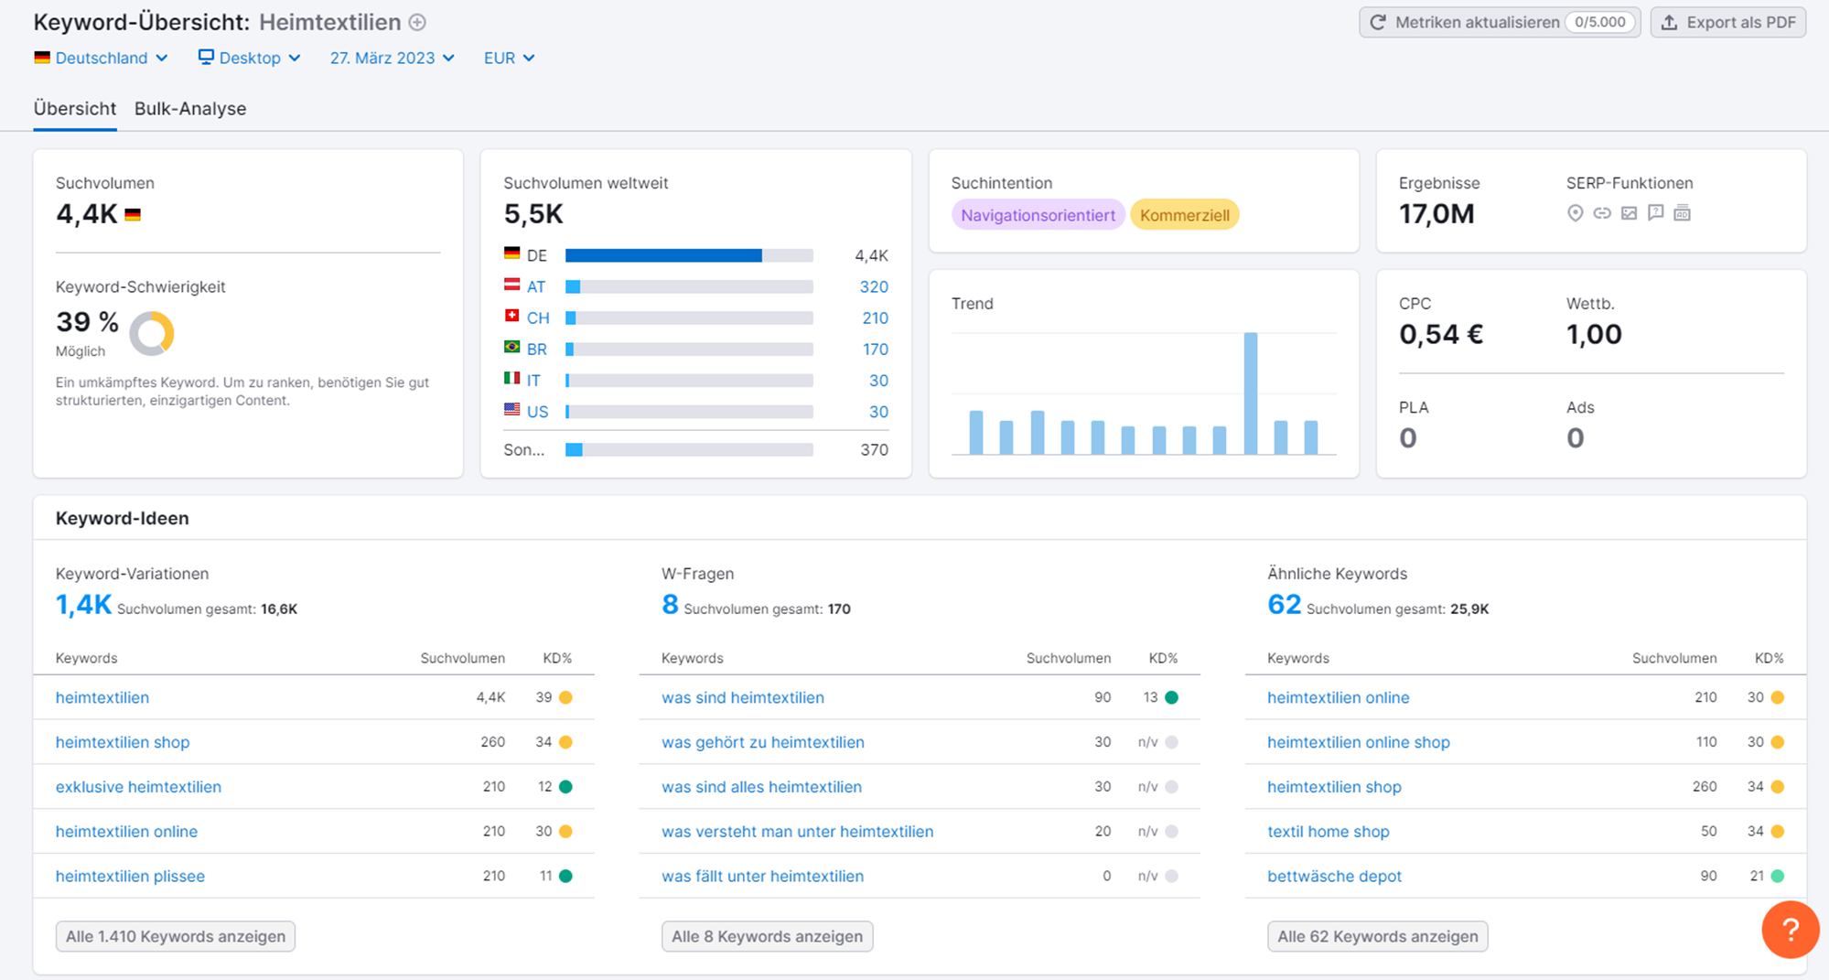Switch to the Bulk-Analyse tab
The image size is (1829, 980).
(190, 109)
